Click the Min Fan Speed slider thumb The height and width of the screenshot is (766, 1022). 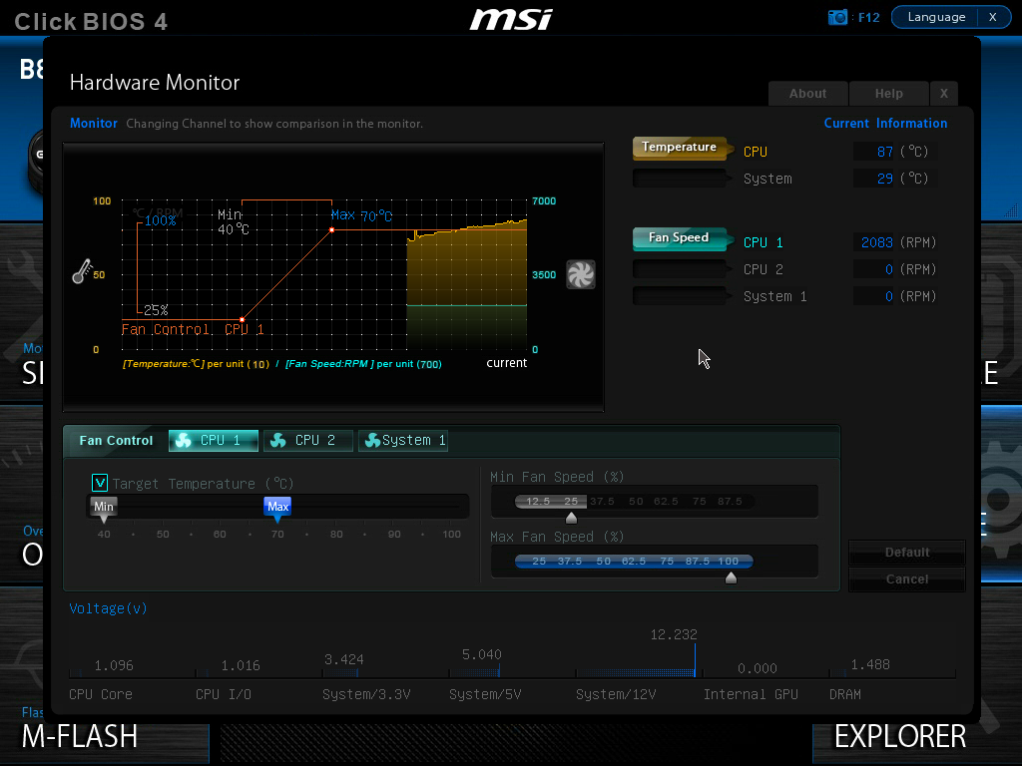coord(571,518)
